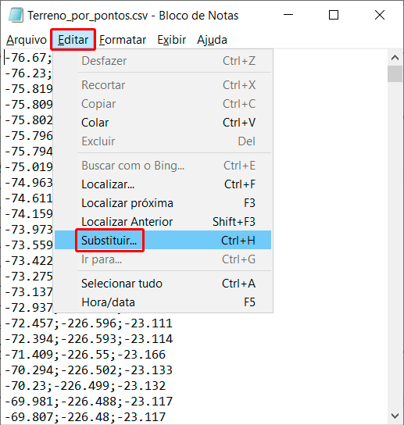
Task: Click the vertical scrollbar thumb
Action: click(x=395, y=73)
